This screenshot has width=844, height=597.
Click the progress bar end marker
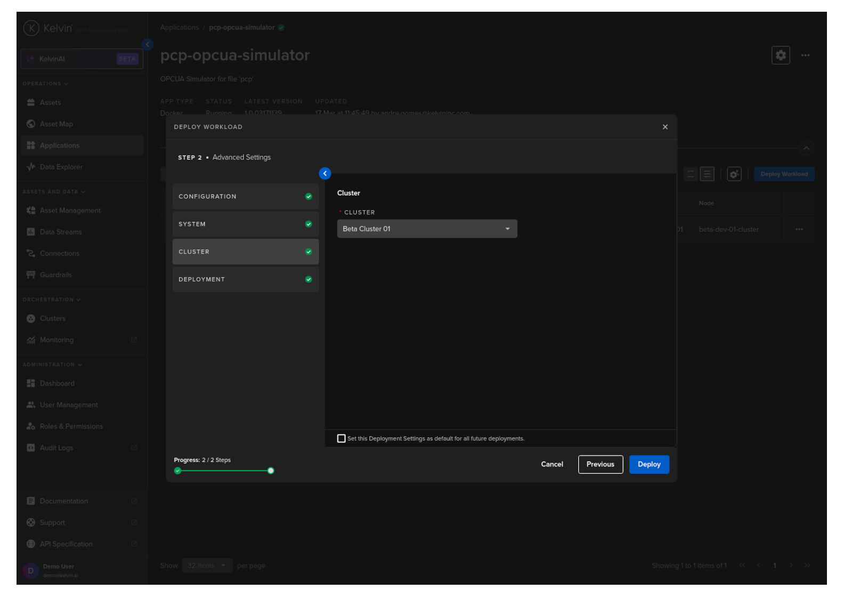pyautogui.click(x=271, y=471)
